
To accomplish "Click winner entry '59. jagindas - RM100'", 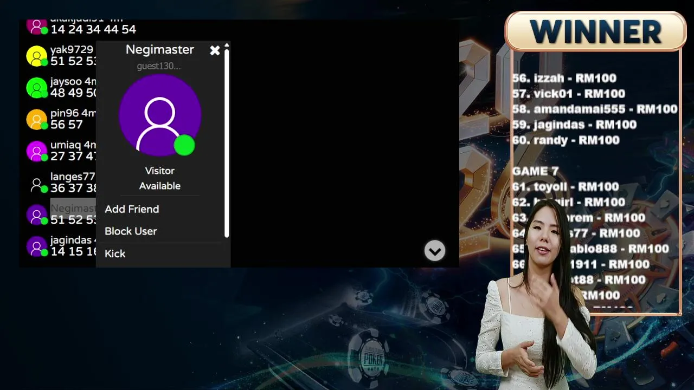I will click(x=574, y=125).
